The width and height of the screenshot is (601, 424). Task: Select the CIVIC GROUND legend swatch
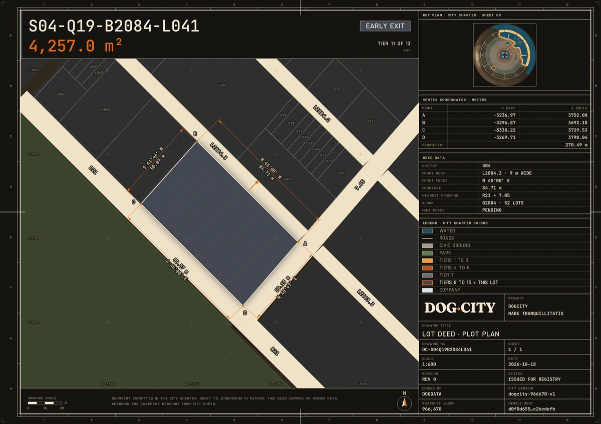pyautogui.click(x=427, y=245)
